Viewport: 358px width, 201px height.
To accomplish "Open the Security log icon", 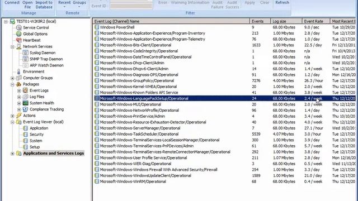I will pos(25,135).
